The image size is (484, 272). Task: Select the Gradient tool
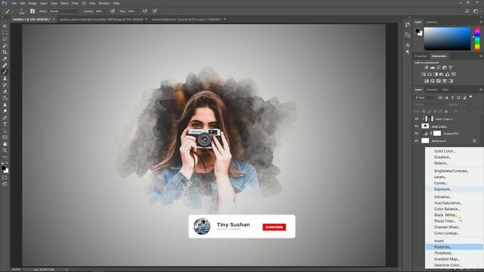click(5, 98)
